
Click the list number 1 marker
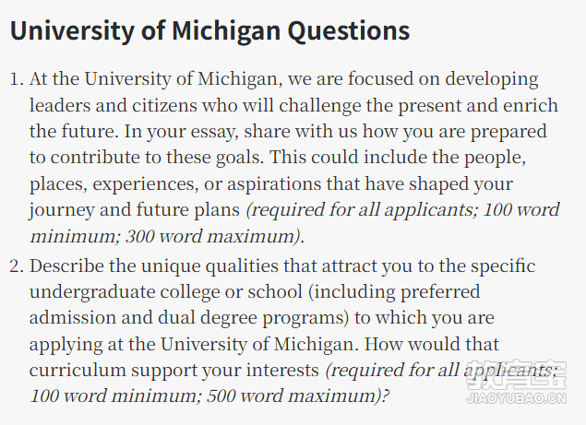click(x=17, y=79)
